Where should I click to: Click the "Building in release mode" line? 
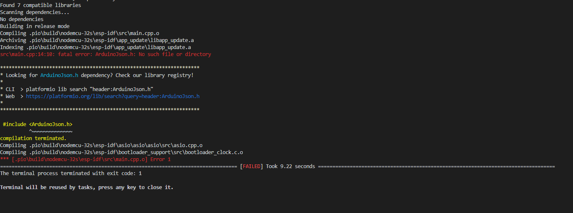[35, 26]
